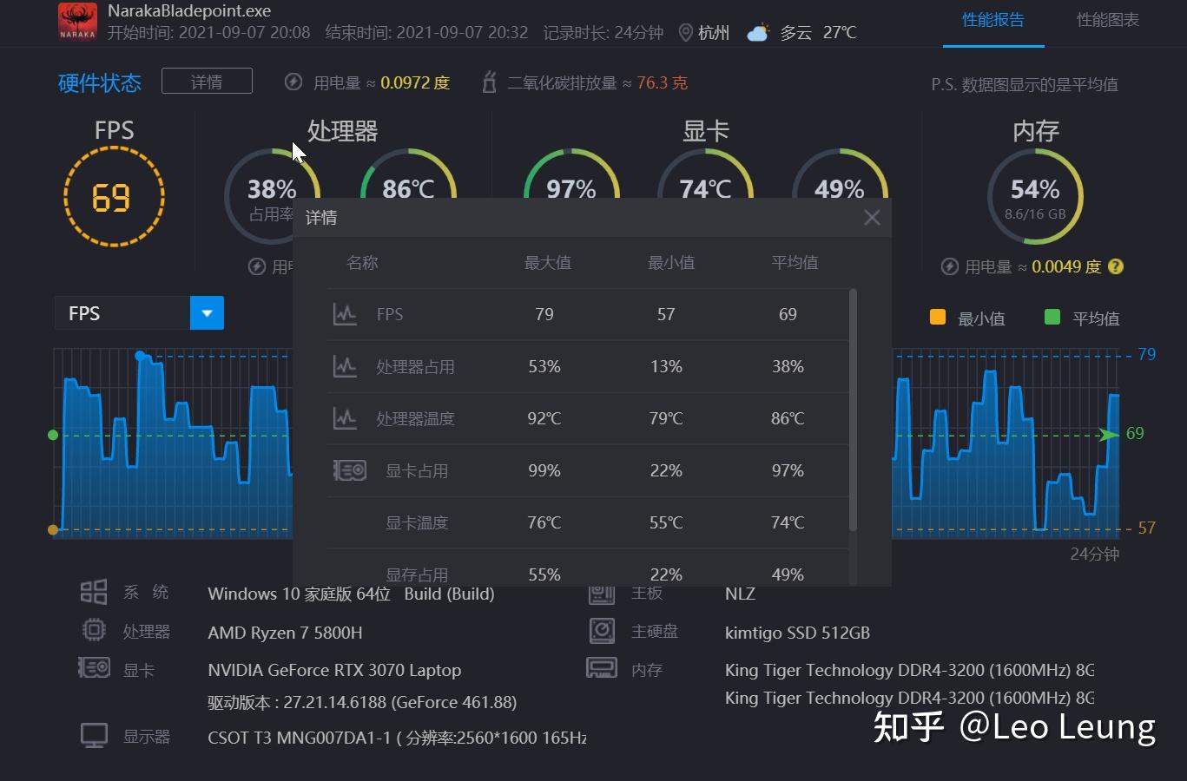The width and height of the screenshot is (1187, 781).
Task: Click the NLZ motherboard value
Action: coord(740,594)
